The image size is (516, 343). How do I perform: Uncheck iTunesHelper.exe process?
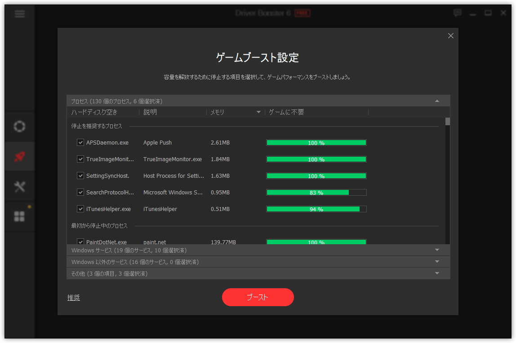click(x=80, y=209)
